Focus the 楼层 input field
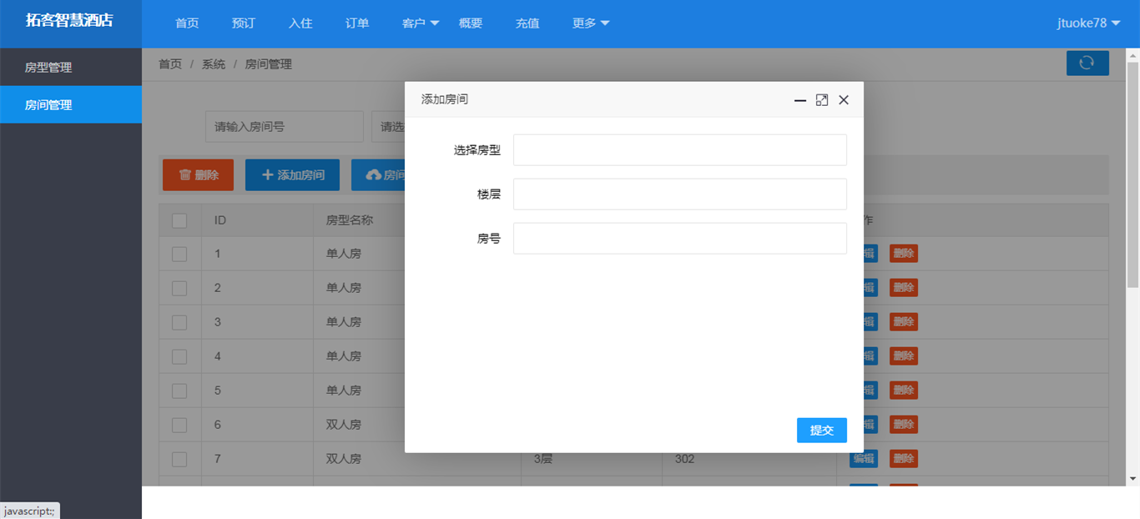The image size is (1140, 519). [x=680, y=194]
